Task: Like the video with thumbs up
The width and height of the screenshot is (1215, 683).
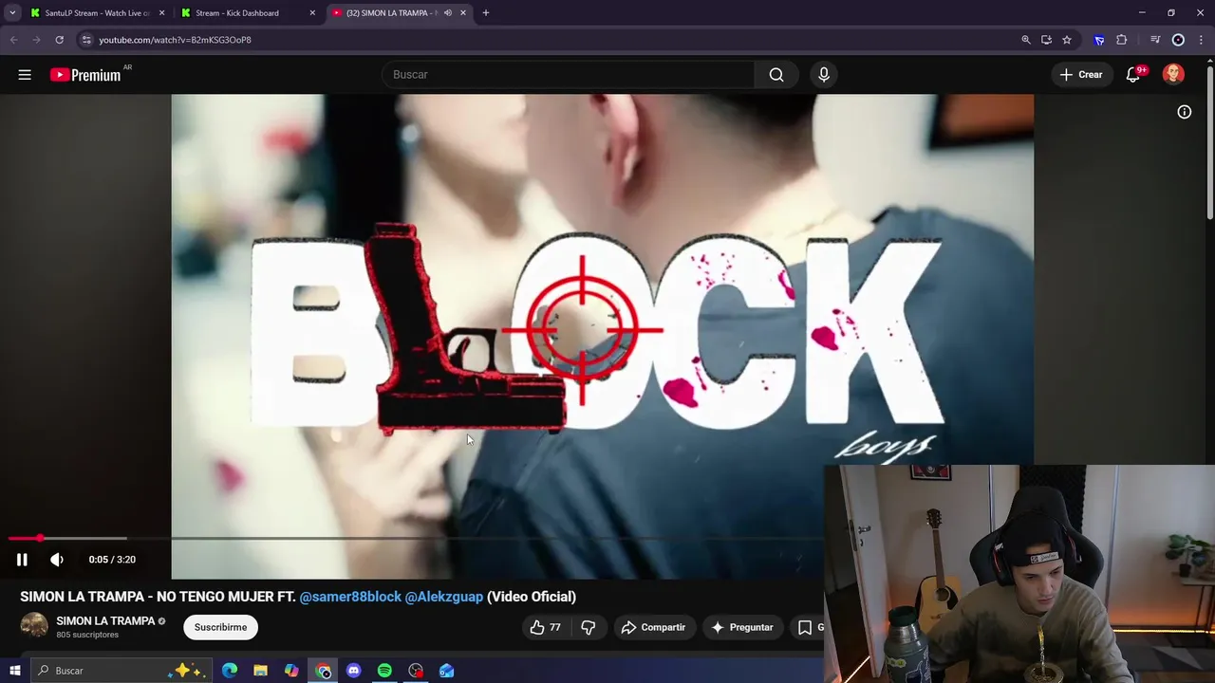Action: (x=545, y=627)
